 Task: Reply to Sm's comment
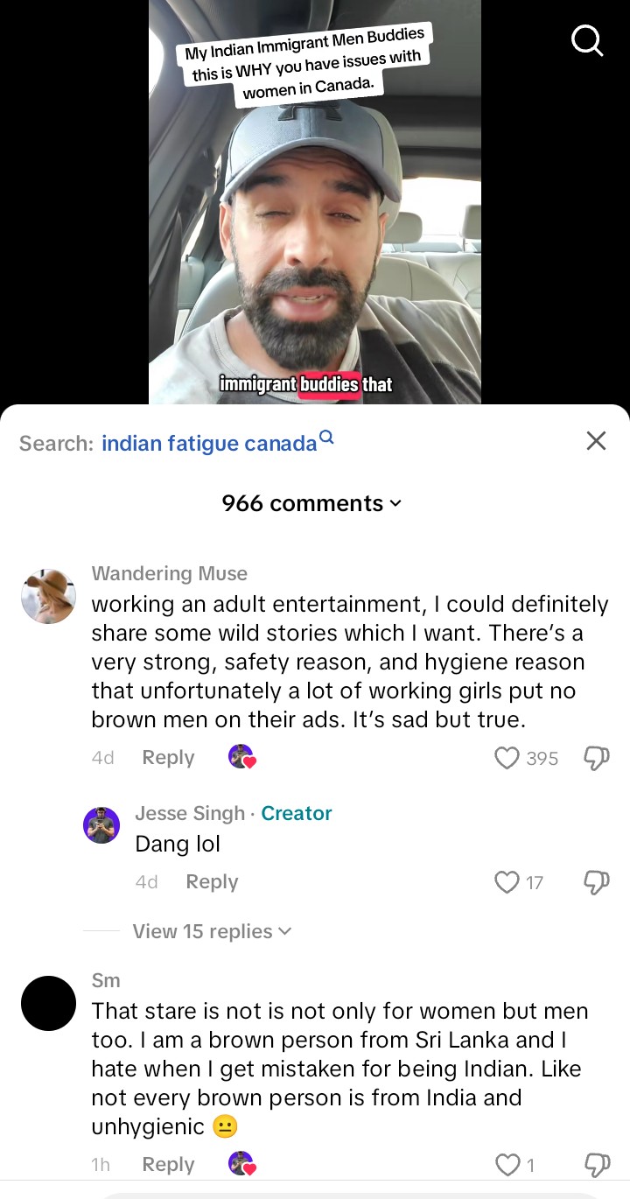168,1165
